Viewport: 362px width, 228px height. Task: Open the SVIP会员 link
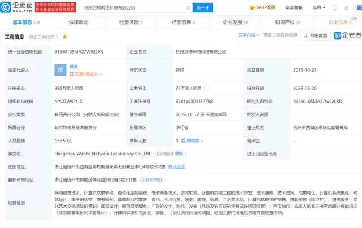(266, 7)
